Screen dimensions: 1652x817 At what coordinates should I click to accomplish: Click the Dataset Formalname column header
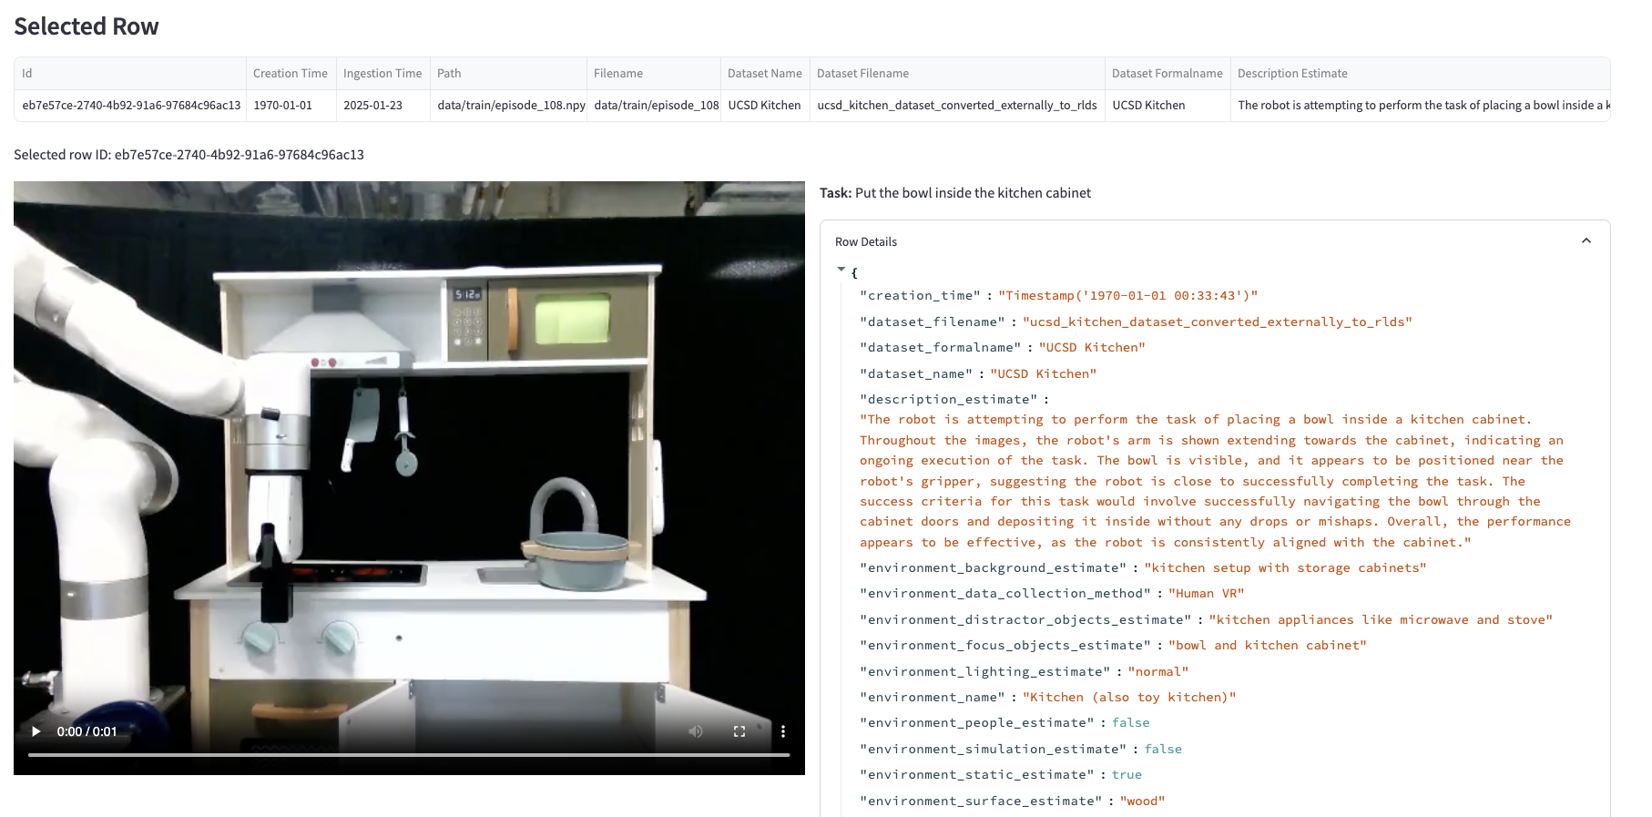[1168, 74]
